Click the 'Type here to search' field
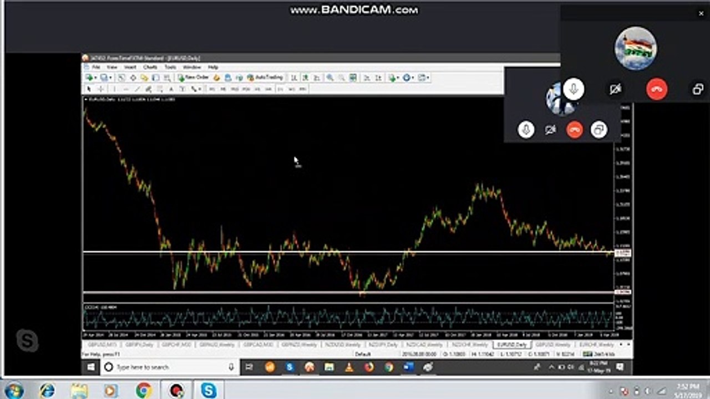This screenshot has height=399, width=710. pos(170,367)
